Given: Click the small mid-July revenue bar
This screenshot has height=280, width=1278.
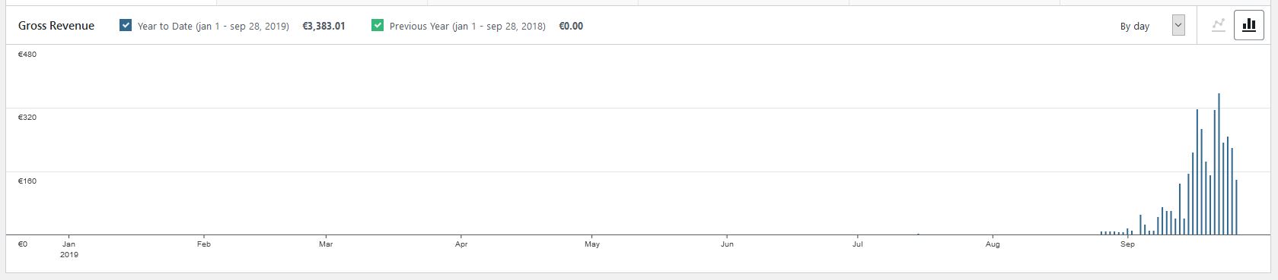Looking at the screenshot, I should coord(919,234).
